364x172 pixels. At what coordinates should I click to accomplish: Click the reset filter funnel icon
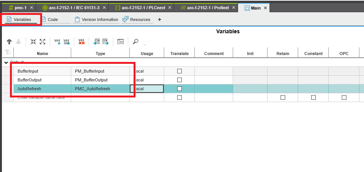[x=7, y=53]
